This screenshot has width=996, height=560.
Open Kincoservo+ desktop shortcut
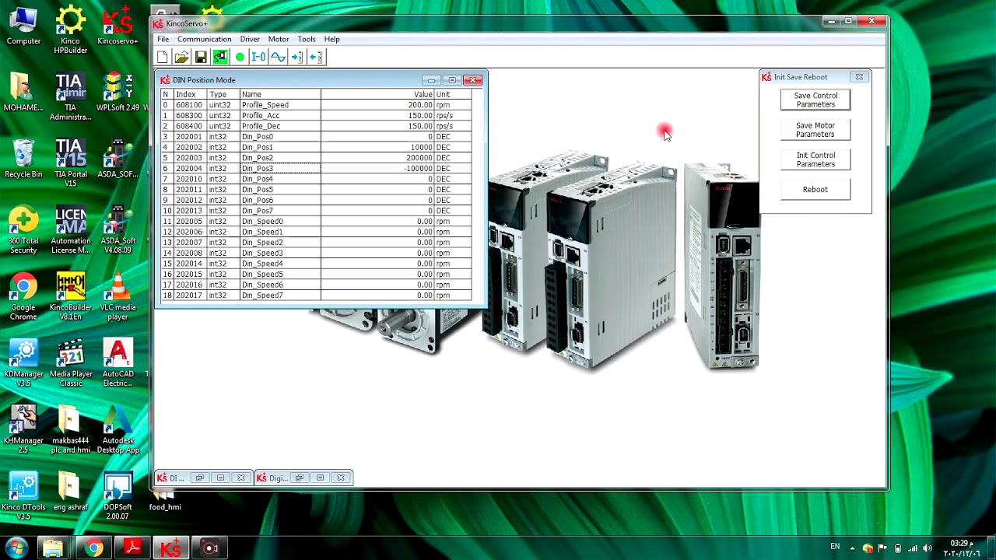117,26
